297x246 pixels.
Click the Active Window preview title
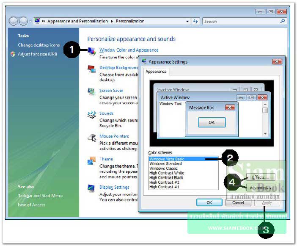[x=175, y=97]
